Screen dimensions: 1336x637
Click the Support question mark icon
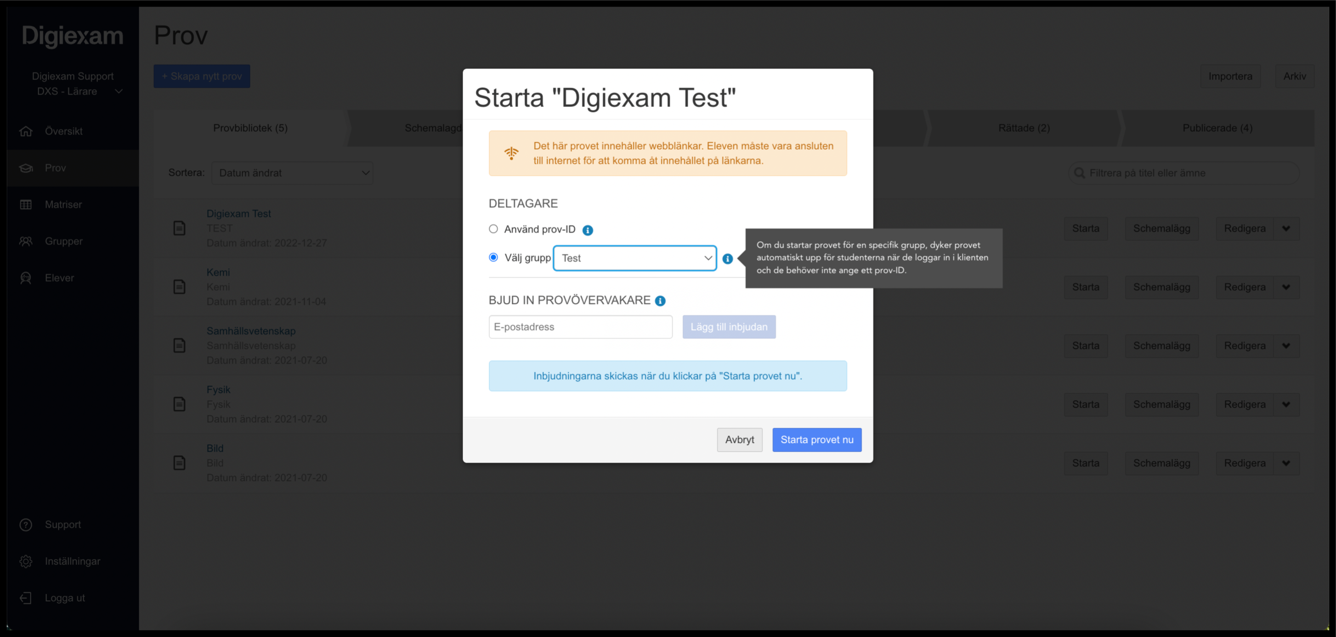[26, 525]
